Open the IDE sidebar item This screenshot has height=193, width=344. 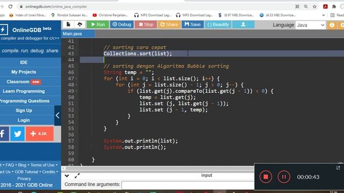(24, 62)
